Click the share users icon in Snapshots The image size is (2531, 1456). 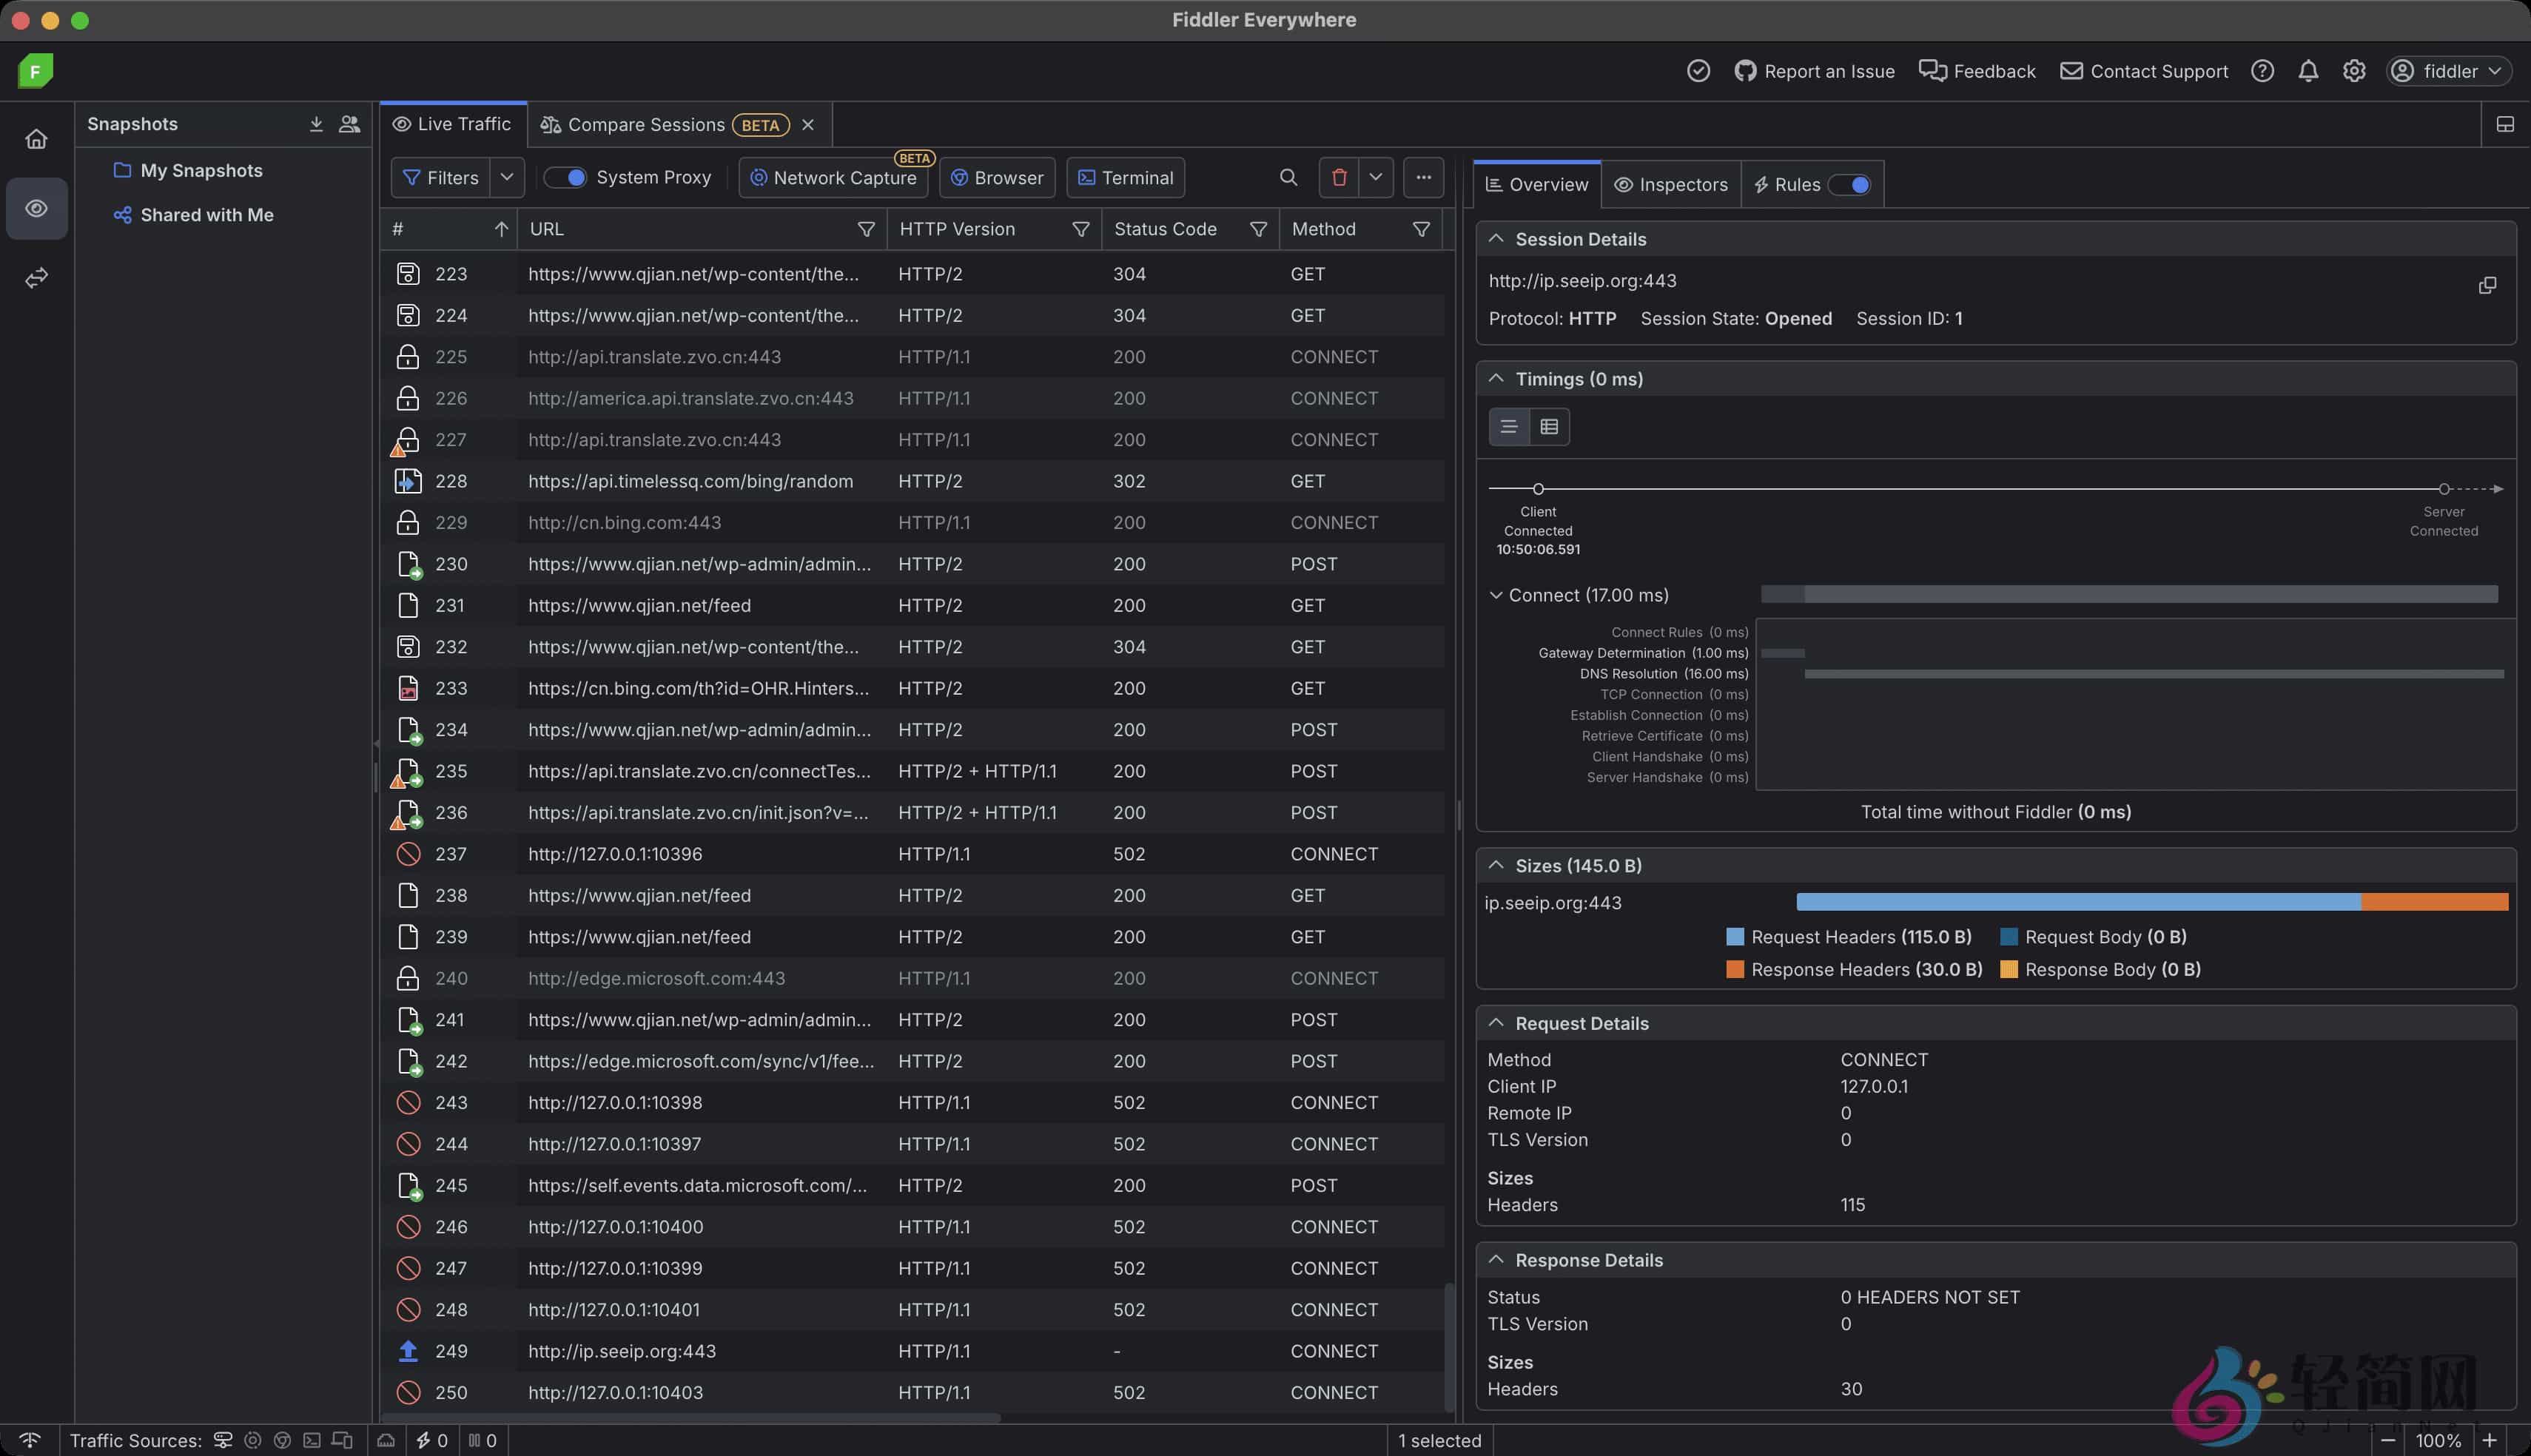[x=349, y=124]
